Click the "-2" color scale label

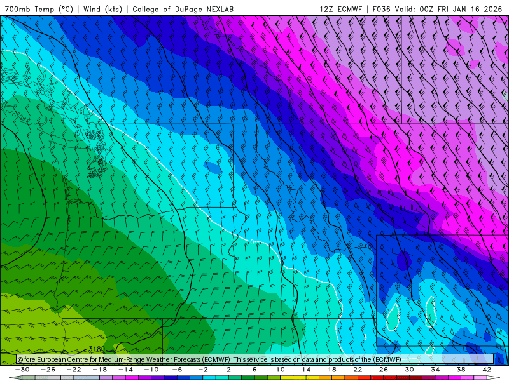pos(203,370)
